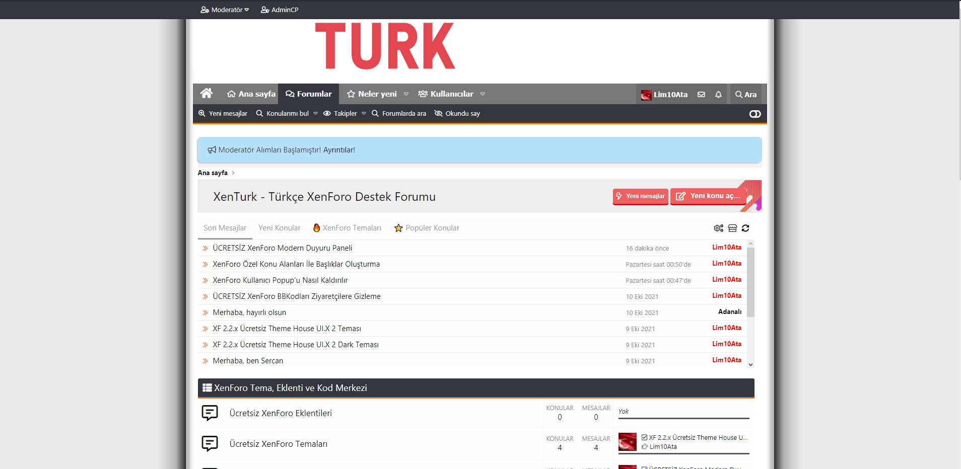961x469 pixels.
Task: Open the notifications bell icon
Action: 718,95
